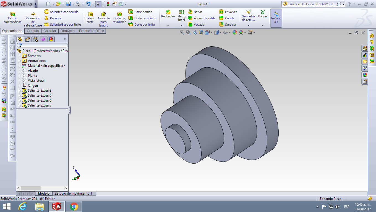Toggle Instant3D mode
Screen dimensions: 376x212
click(276, 18)
